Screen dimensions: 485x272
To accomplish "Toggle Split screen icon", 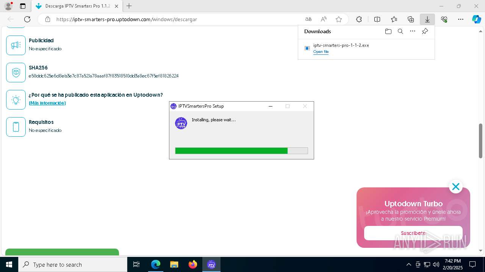I will coord(377,19).
